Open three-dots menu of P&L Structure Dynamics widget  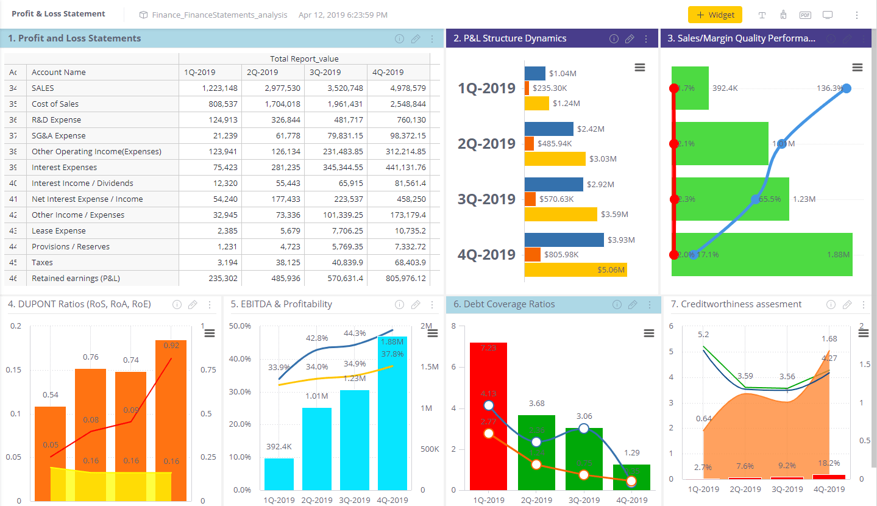pyautogui.click(x=647, y=38)
